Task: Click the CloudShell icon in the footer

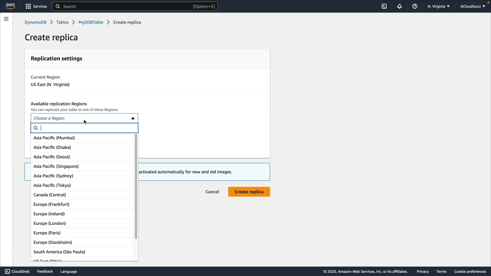Action: [x=7, y=271]
